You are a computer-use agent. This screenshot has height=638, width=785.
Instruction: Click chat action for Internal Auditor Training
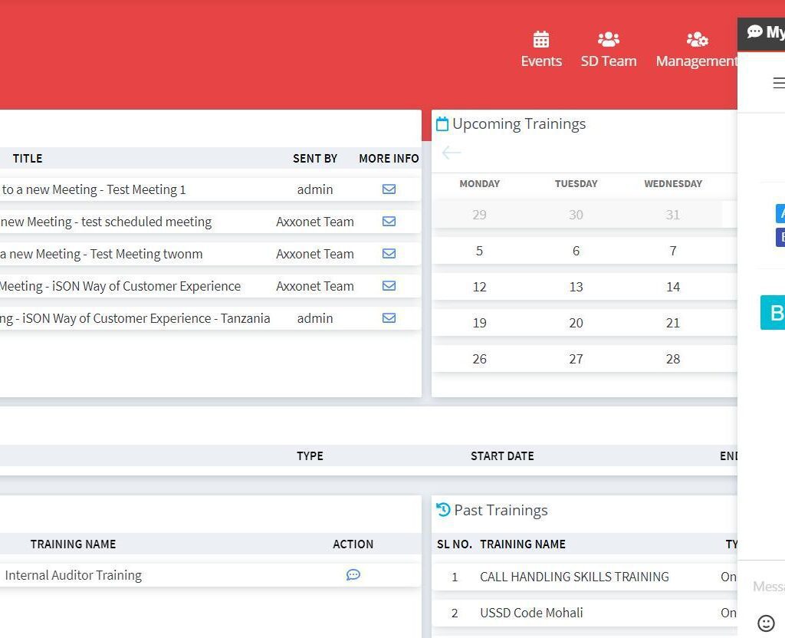click(353, 575)
